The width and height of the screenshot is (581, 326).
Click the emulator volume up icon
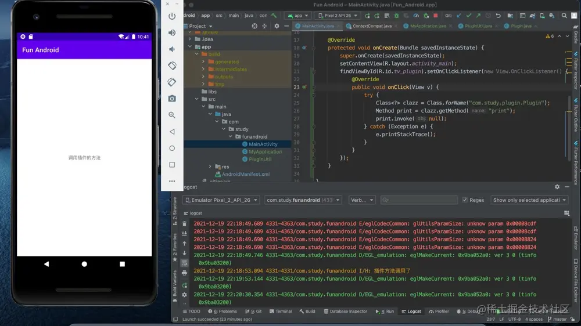[x=172, y=32]
